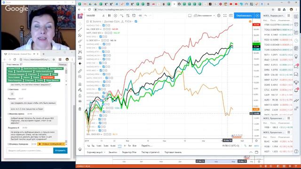Click the black back arrow tool
The height and width of the screenshot is (169, 301).
tap(80, 64)
